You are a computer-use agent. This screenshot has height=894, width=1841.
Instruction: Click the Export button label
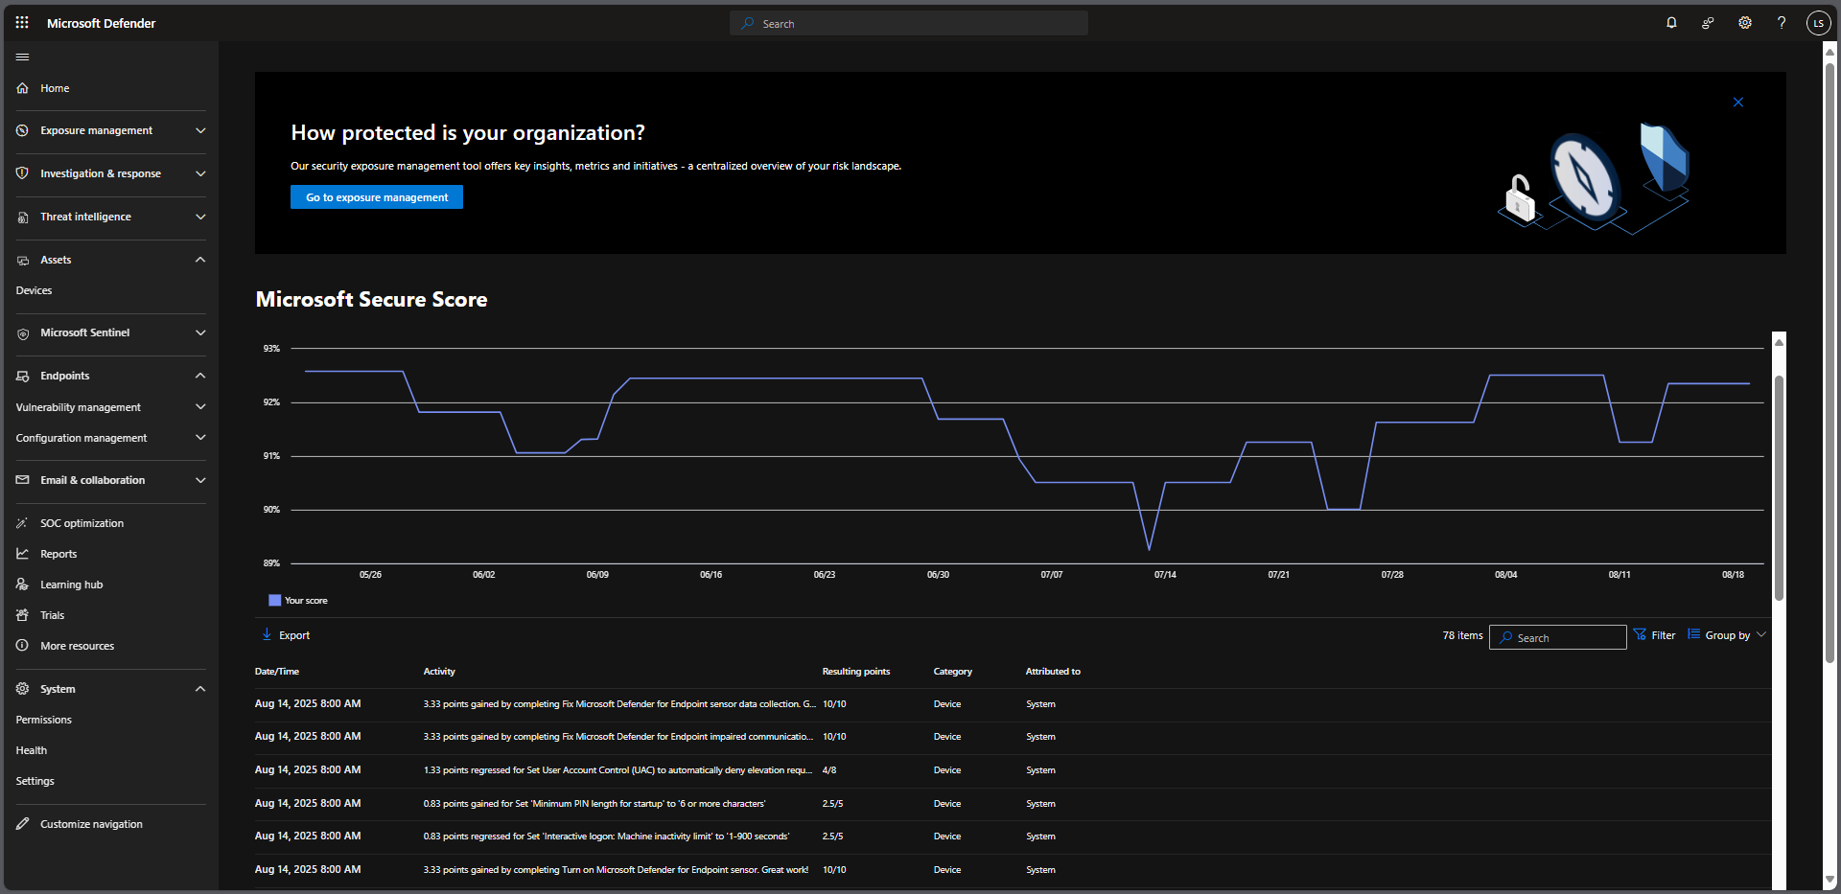294,635
